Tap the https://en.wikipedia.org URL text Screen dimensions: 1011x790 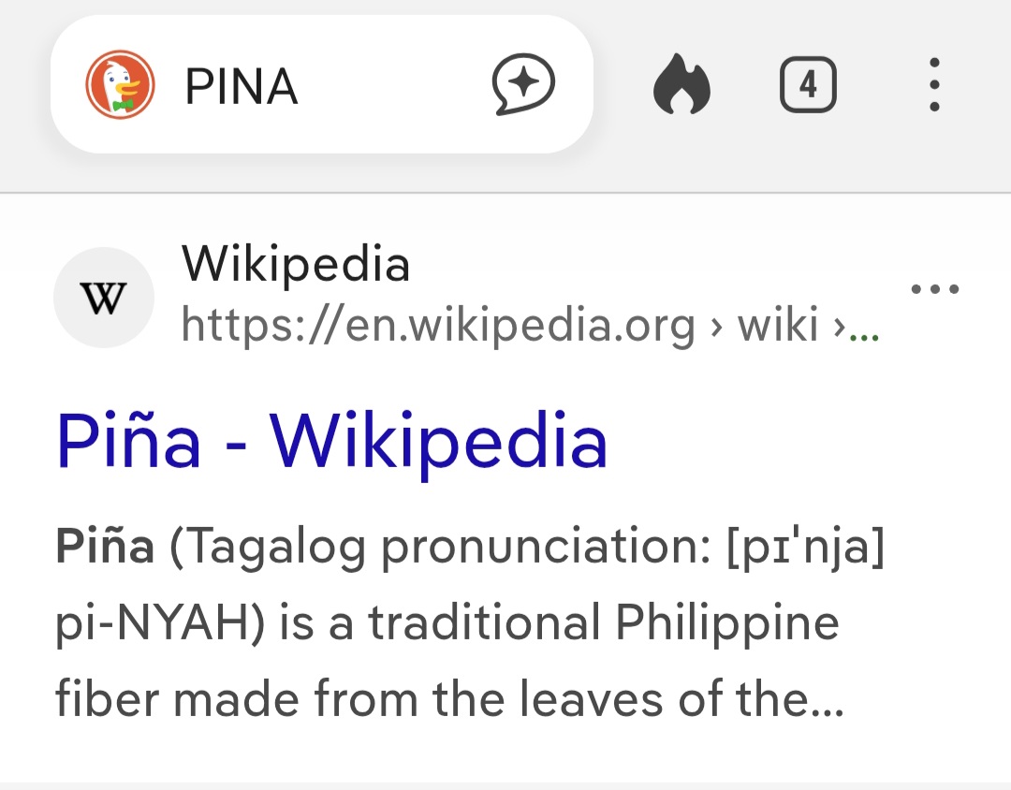coord(438,326)
